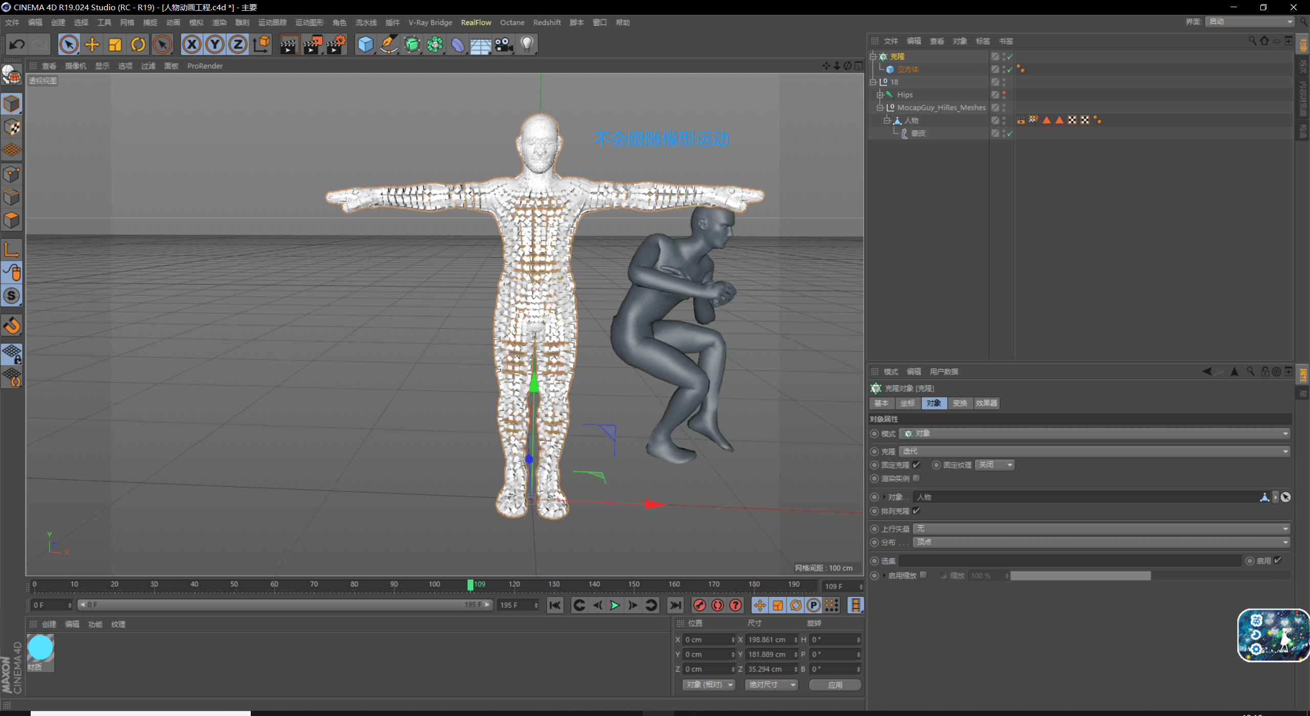This screenshot has height=716, width=1310.
Task: Add a Floor environment object
Action: click(x=481, y=44)
